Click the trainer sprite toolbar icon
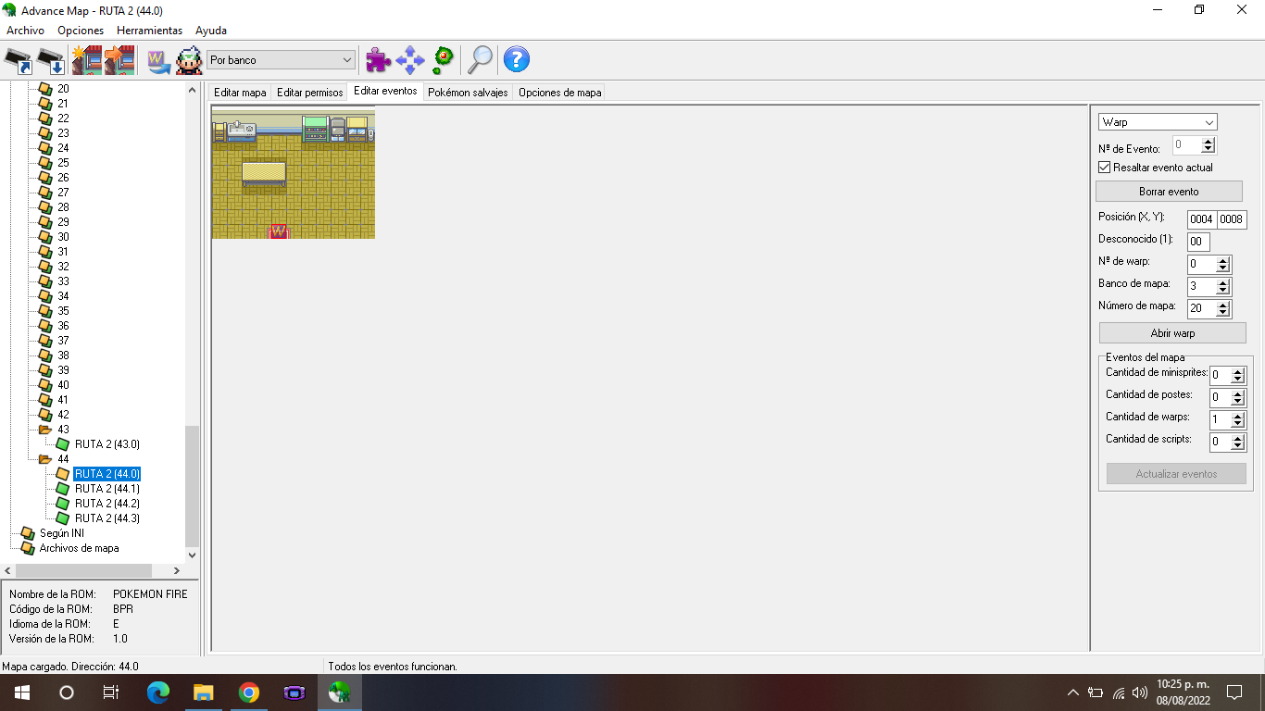This screenshot has width=1265, height=711. tap(189, 60)
